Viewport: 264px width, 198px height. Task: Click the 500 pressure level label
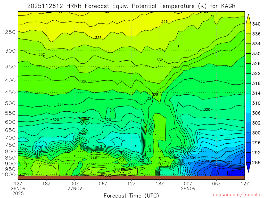pyautogui.click(x=10, y=103)
